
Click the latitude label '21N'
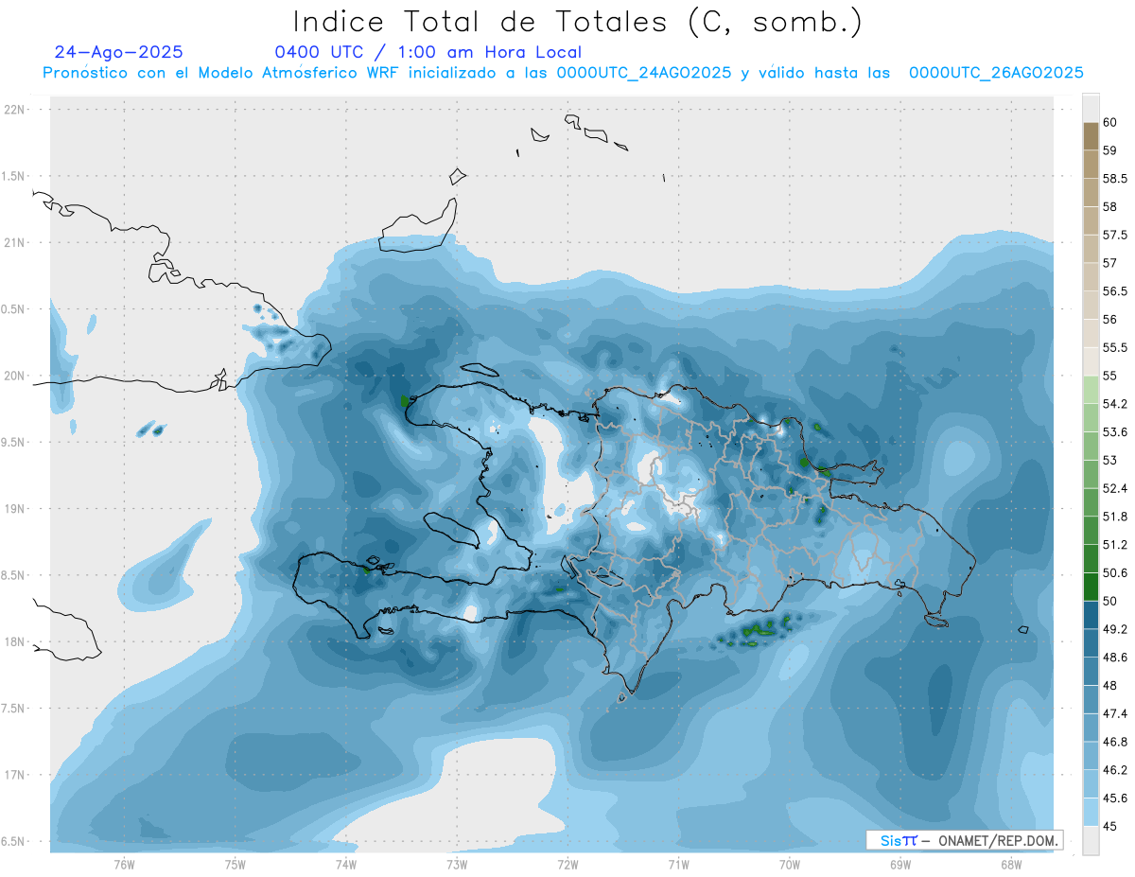tap(15, 242)
